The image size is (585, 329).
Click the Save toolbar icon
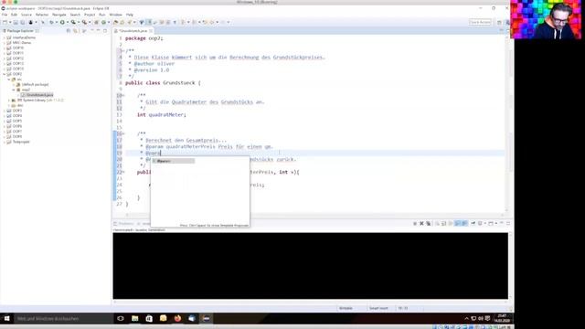coord(16,22)
